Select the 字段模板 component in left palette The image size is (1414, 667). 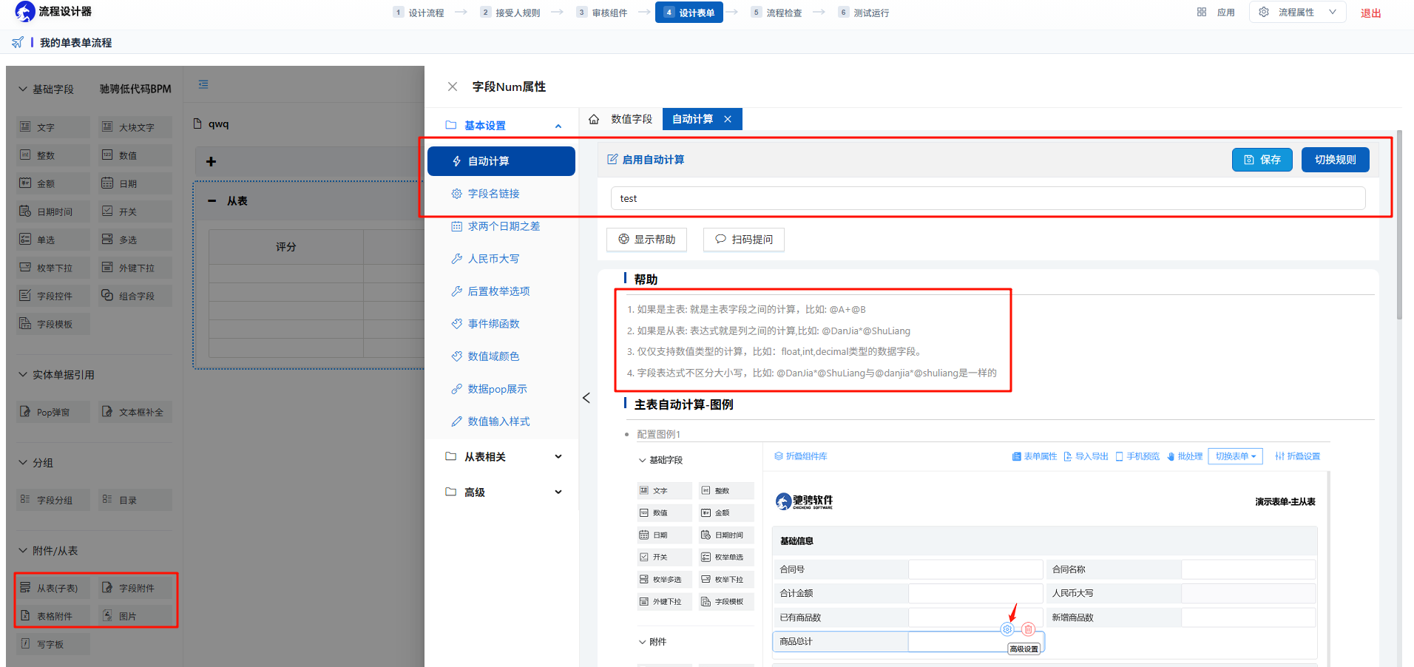[x=53, y=324]
